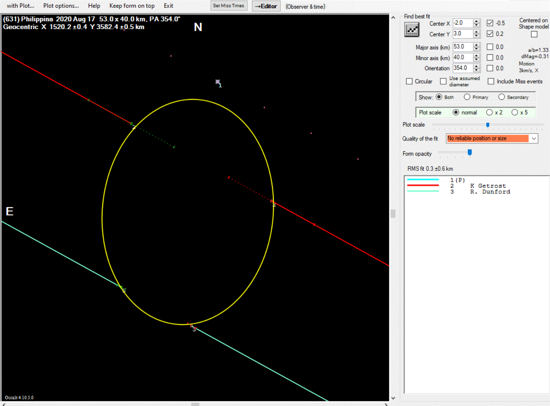Decrease Minor axis with stepper down arrow
The image size is (550, 406).
[476, 60]
